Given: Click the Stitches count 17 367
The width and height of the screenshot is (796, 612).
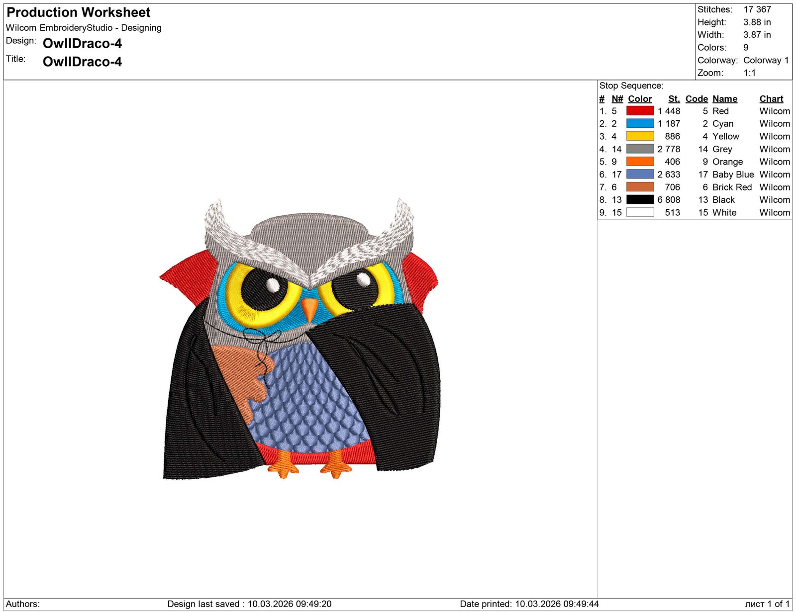Looking at the screenshot, I should (757, 9).
